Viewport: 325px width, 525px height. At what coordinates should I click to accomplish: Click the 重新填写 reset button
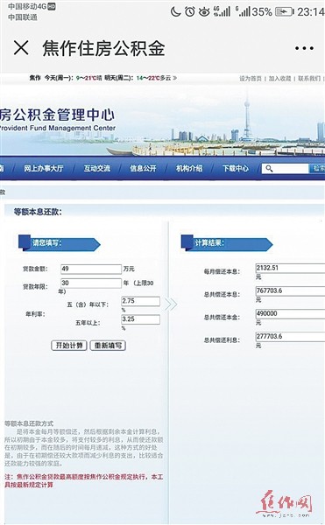[x=108, y=346]
